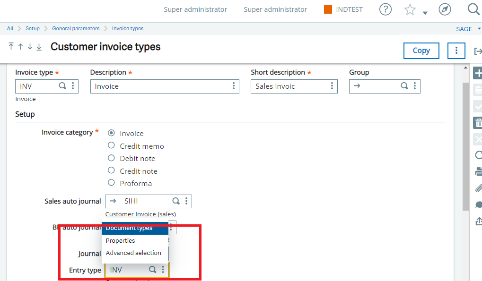Viewport: 482px width, 281px height.
Task: Click the first Super administrator label
Action: coord(195,9)
